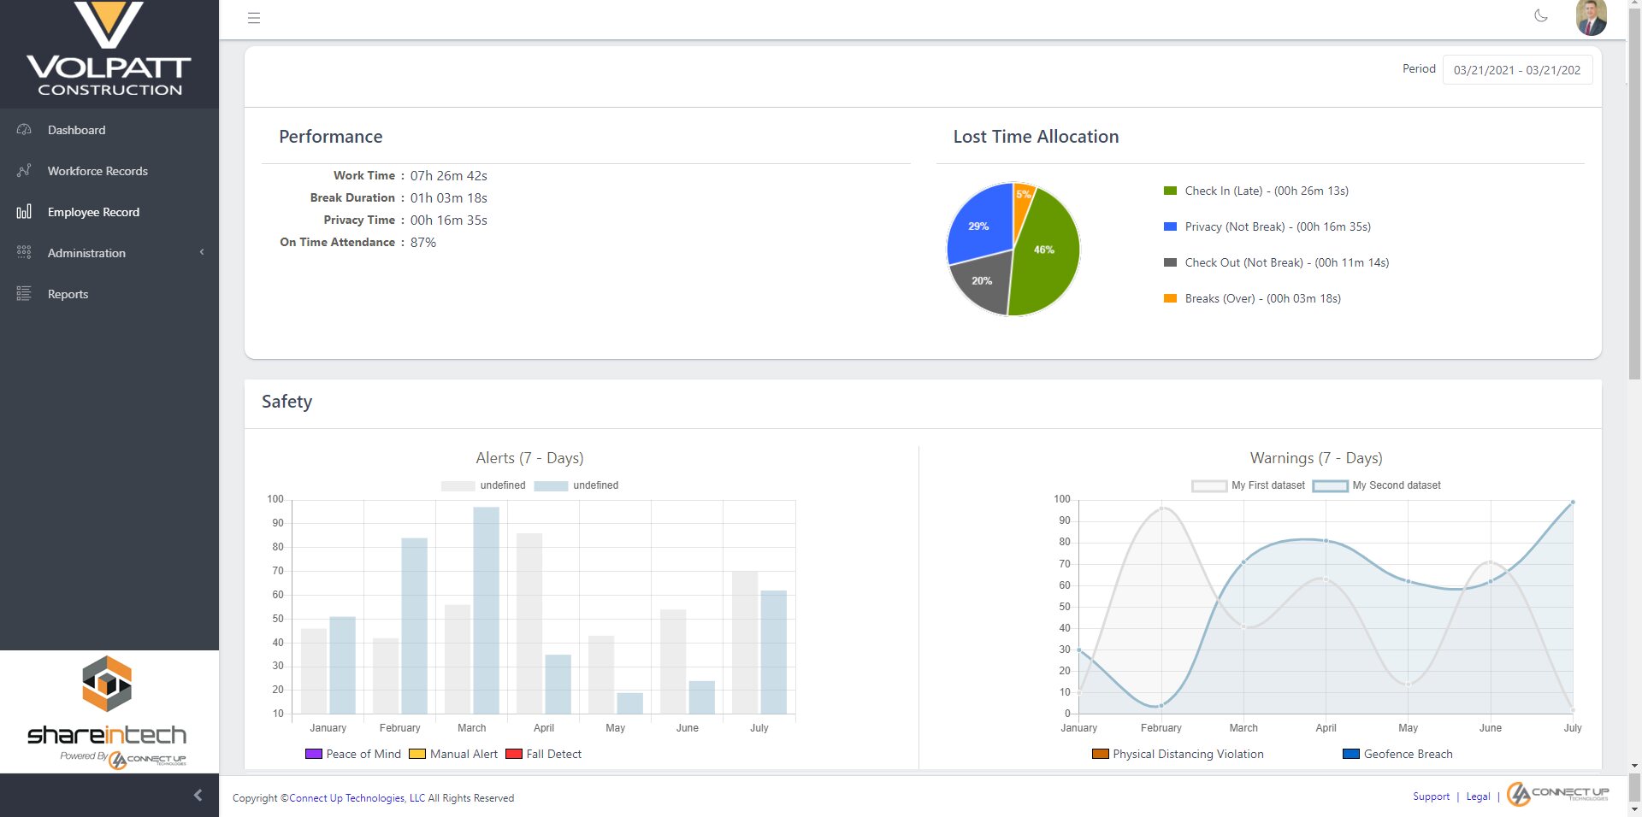Click Work Time 07h 26m 42s value
1642x817 pixels.
coord(449,176)
